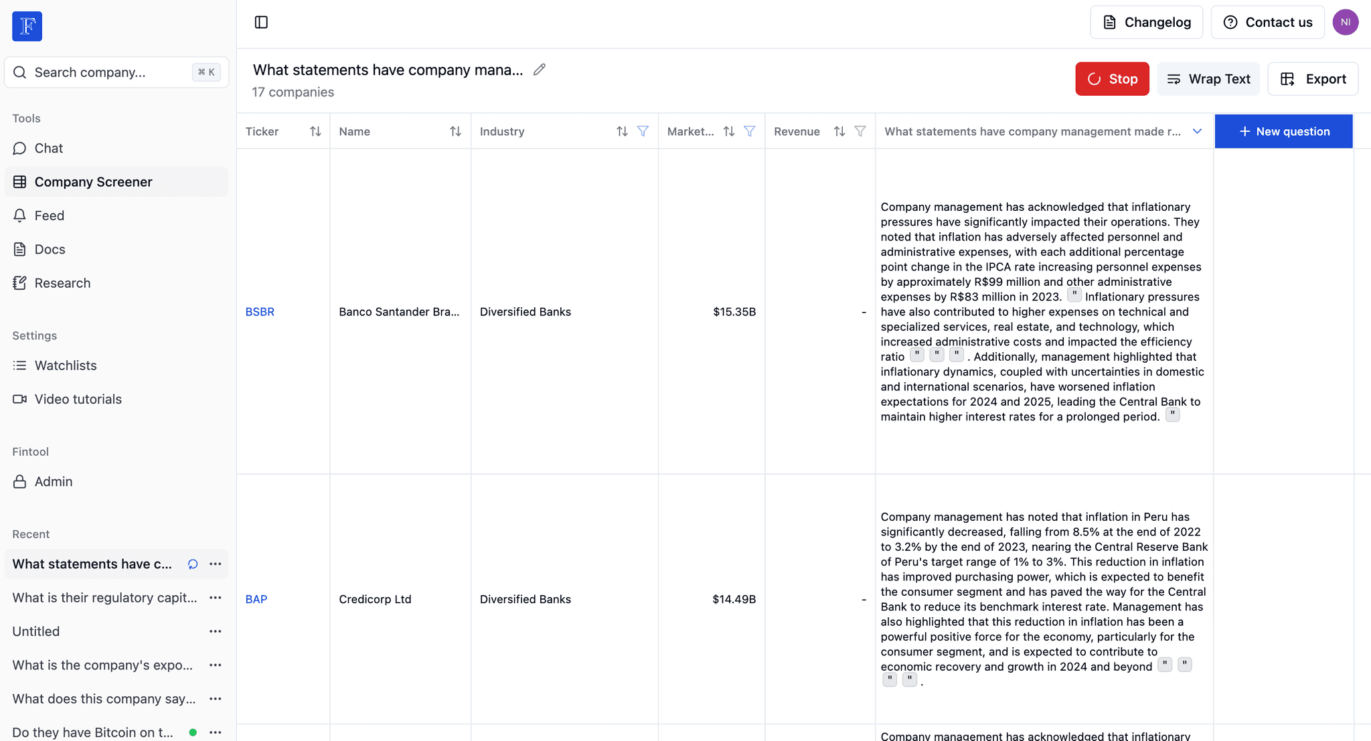The width and height of the screenshot is (1371, 741).
Task: Click 'What statements have company mana...' title
Action: [388, 70]
